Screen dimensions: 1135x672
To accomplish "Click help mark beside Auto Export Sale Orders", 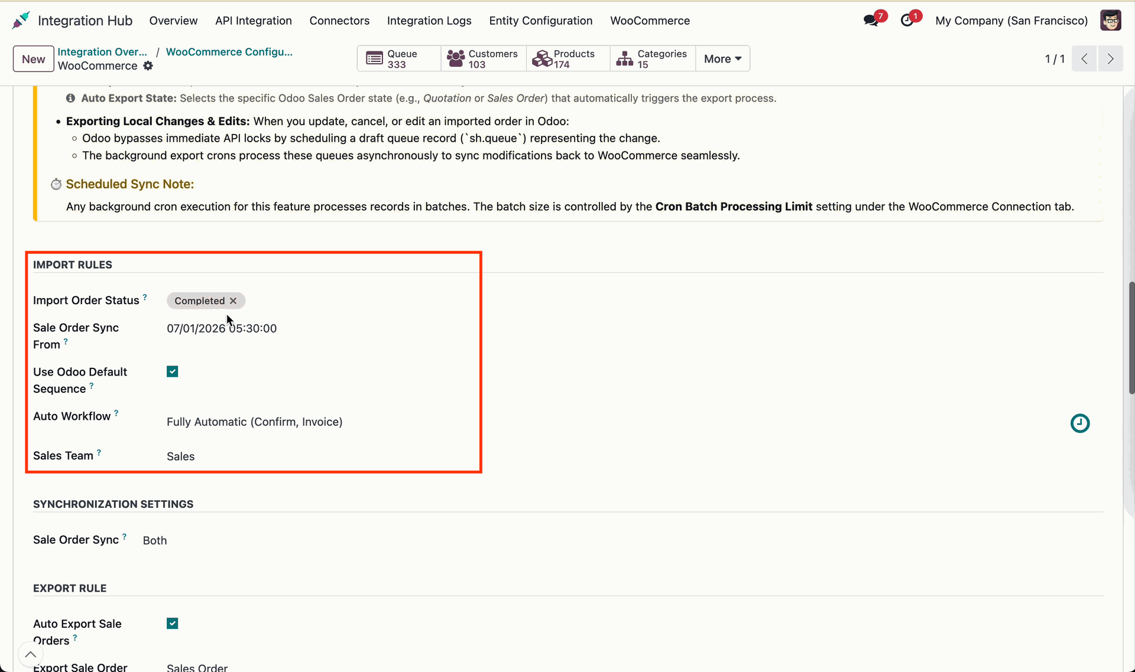I will click(75, 638).
